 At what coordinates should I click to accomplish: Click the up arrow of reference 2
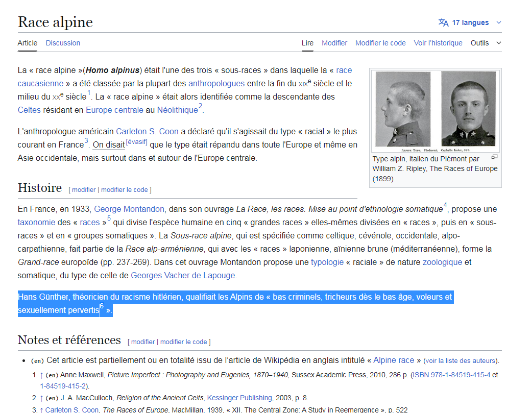click(x=41, y=398)
